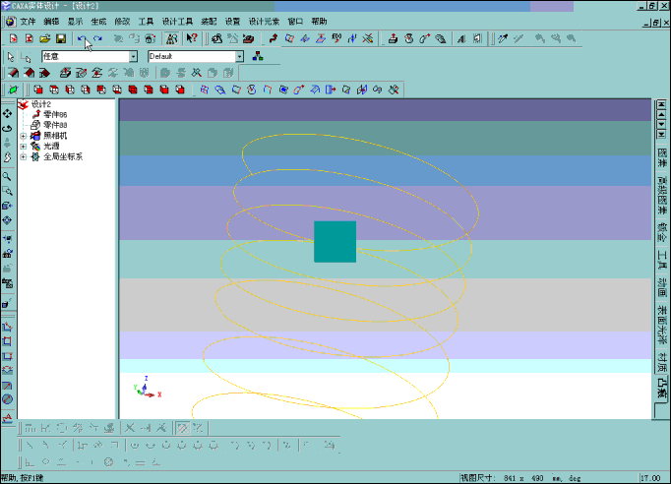Click the catalog tab scroll-down arrow
This screenshot has height=484, width=671.
(661, 125)
